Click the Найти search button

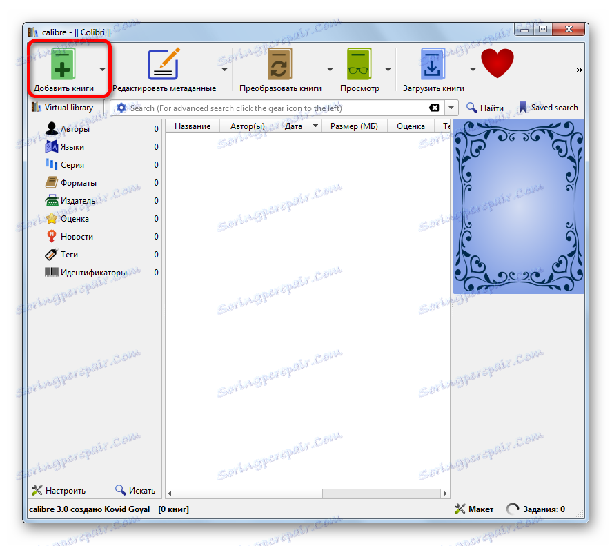pyautogui.click(x=485, y=108)
